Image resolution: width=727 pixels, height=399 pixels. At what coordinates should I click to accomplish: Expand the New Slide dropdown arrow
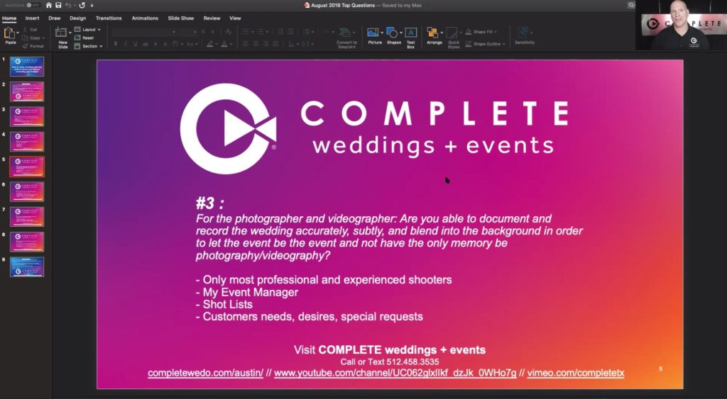coord(69,33)
